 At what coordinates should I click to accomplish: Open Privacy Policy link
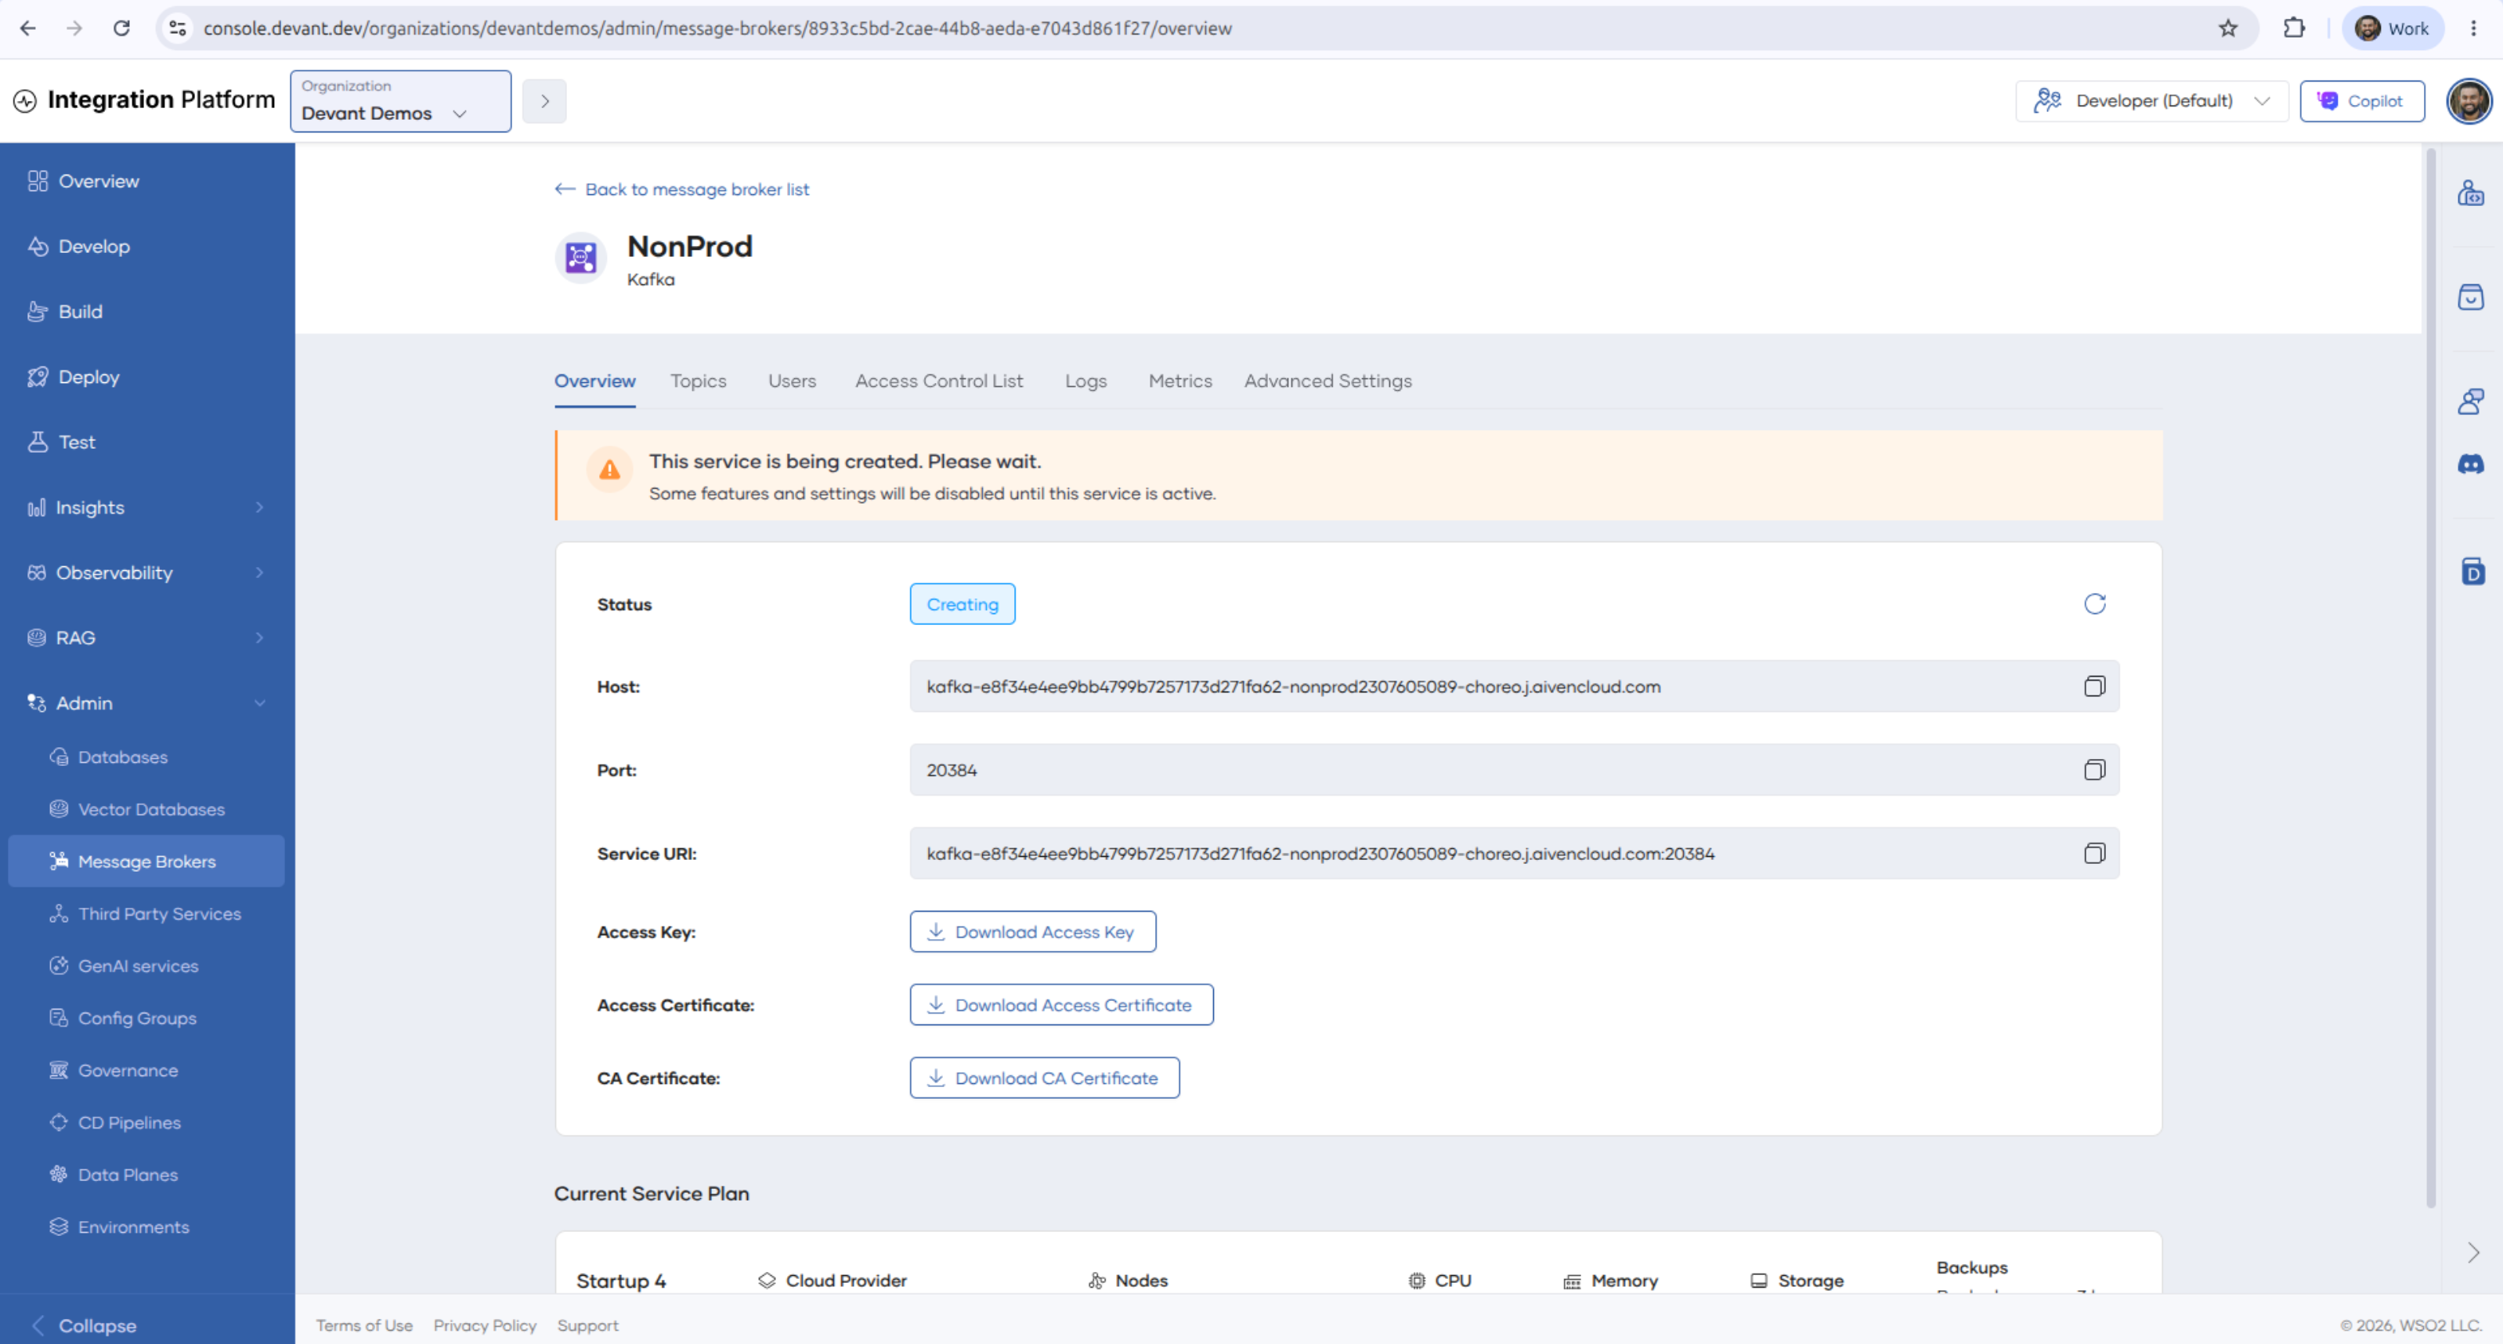485,1325
